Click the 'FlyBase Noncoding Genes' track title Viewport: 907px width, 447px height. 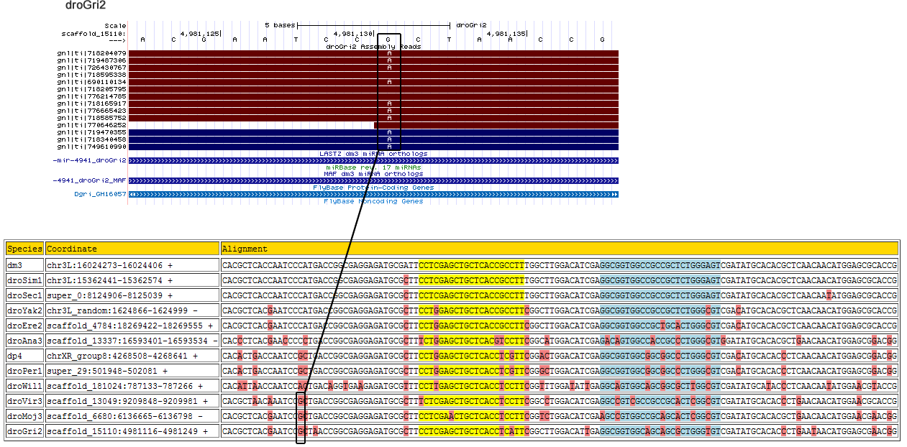373,201
